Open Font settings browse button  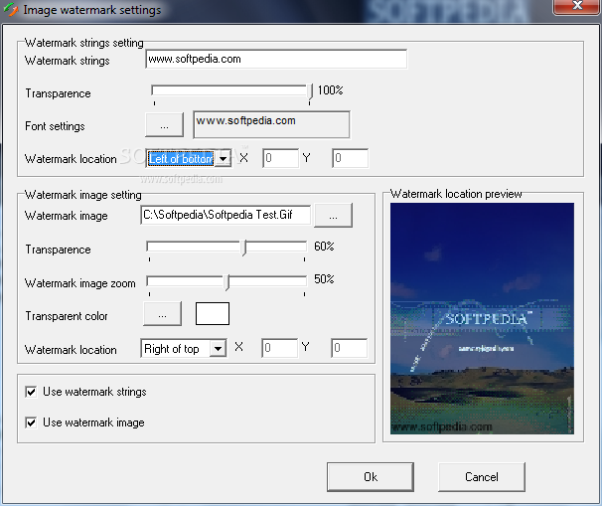[164, 124]
